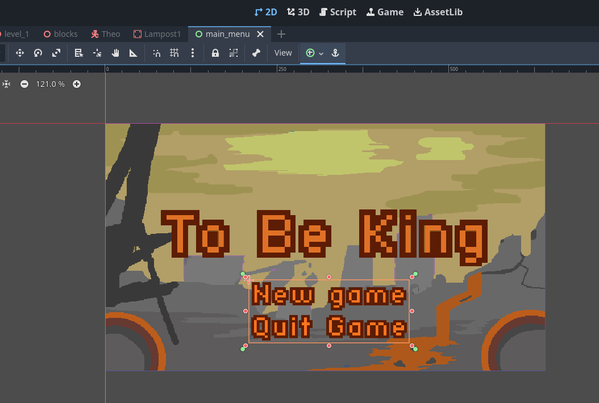The image size is (599, 403).
Task: Toggle group selected node children
Action: click(234, 53)
